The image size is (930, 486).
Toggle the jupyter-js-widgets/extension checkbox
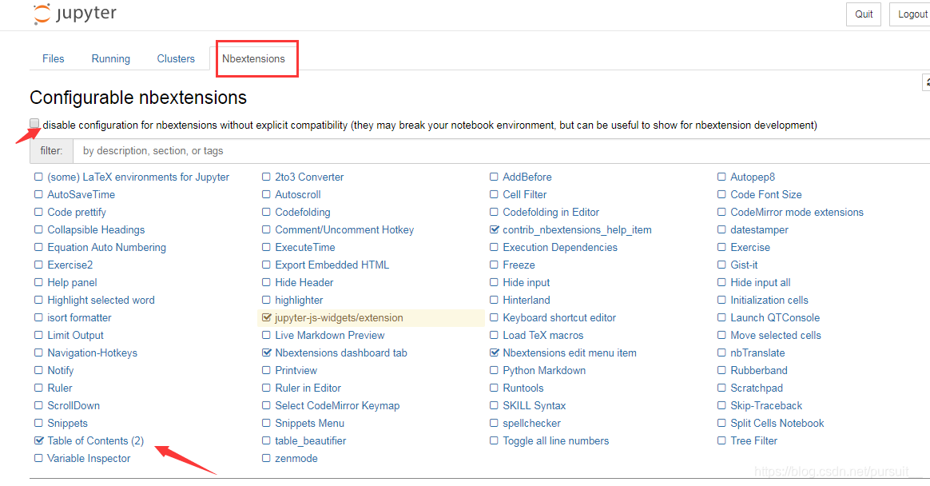266,318
